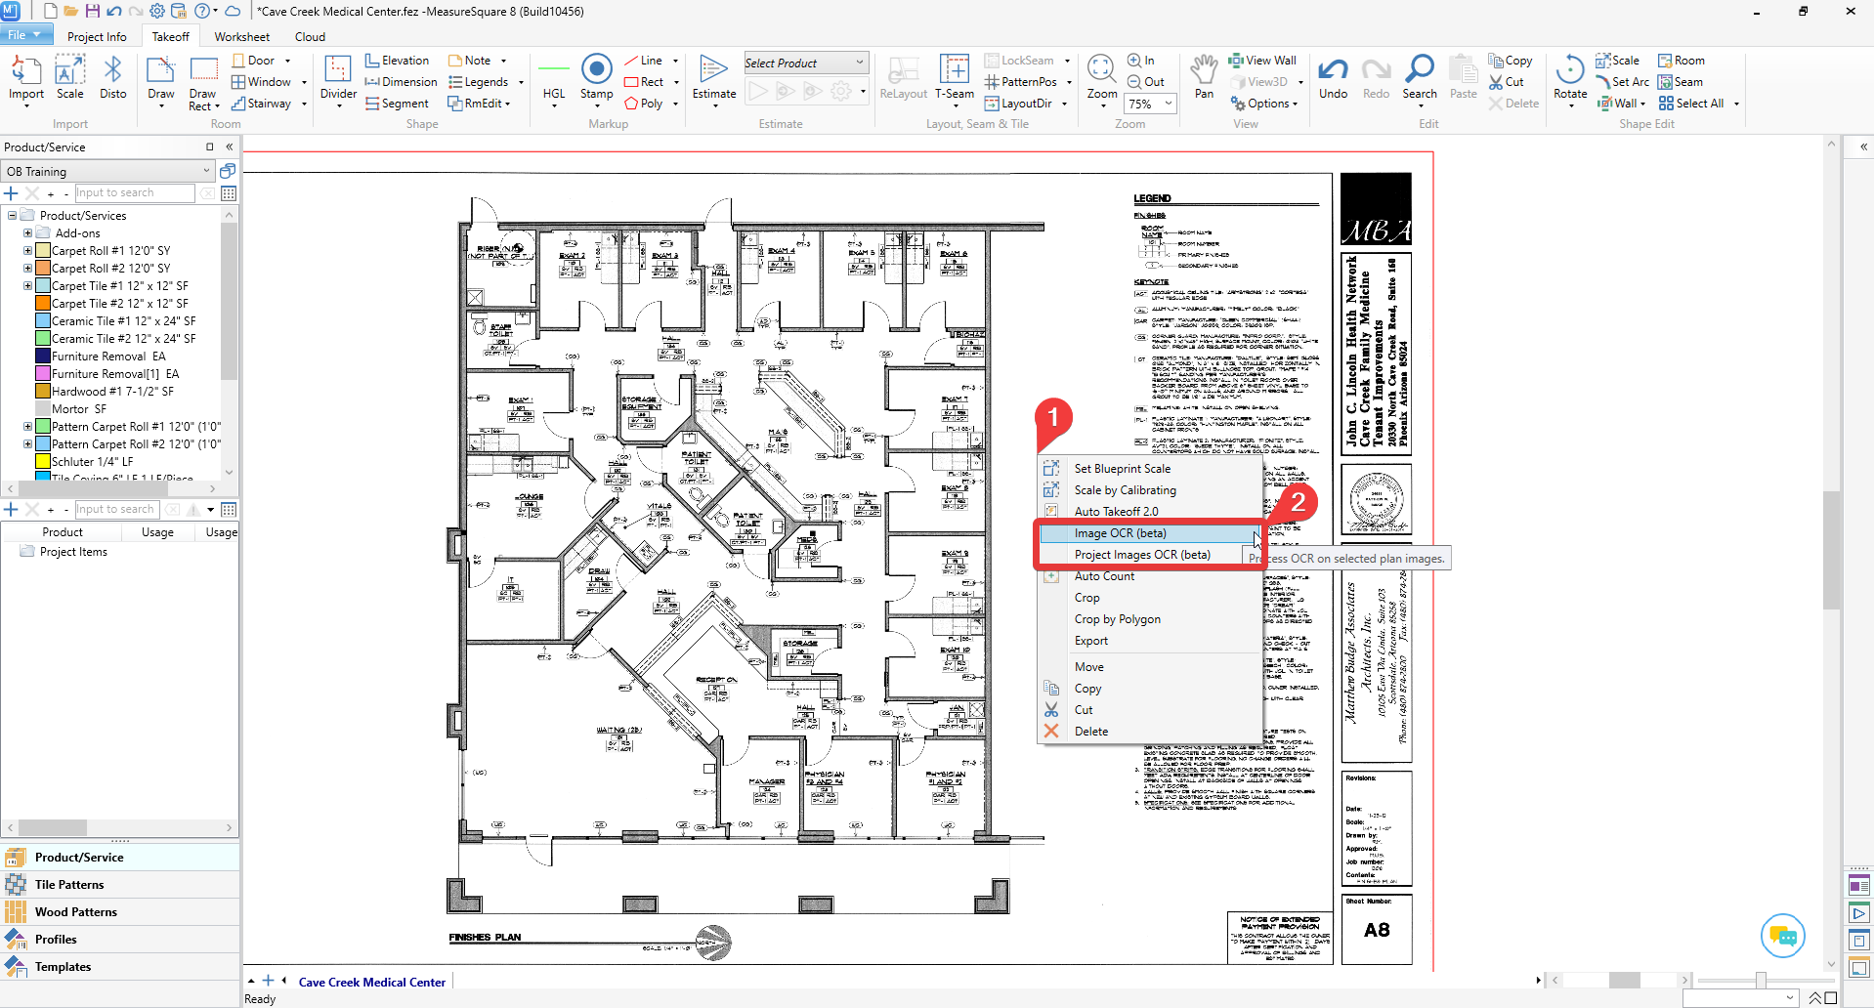Image resolution: width=1874 pixels, height=1008 pixels.
Task: Click the Carpet Tile #2 orange color swatch
Action: tap(43, 304)
